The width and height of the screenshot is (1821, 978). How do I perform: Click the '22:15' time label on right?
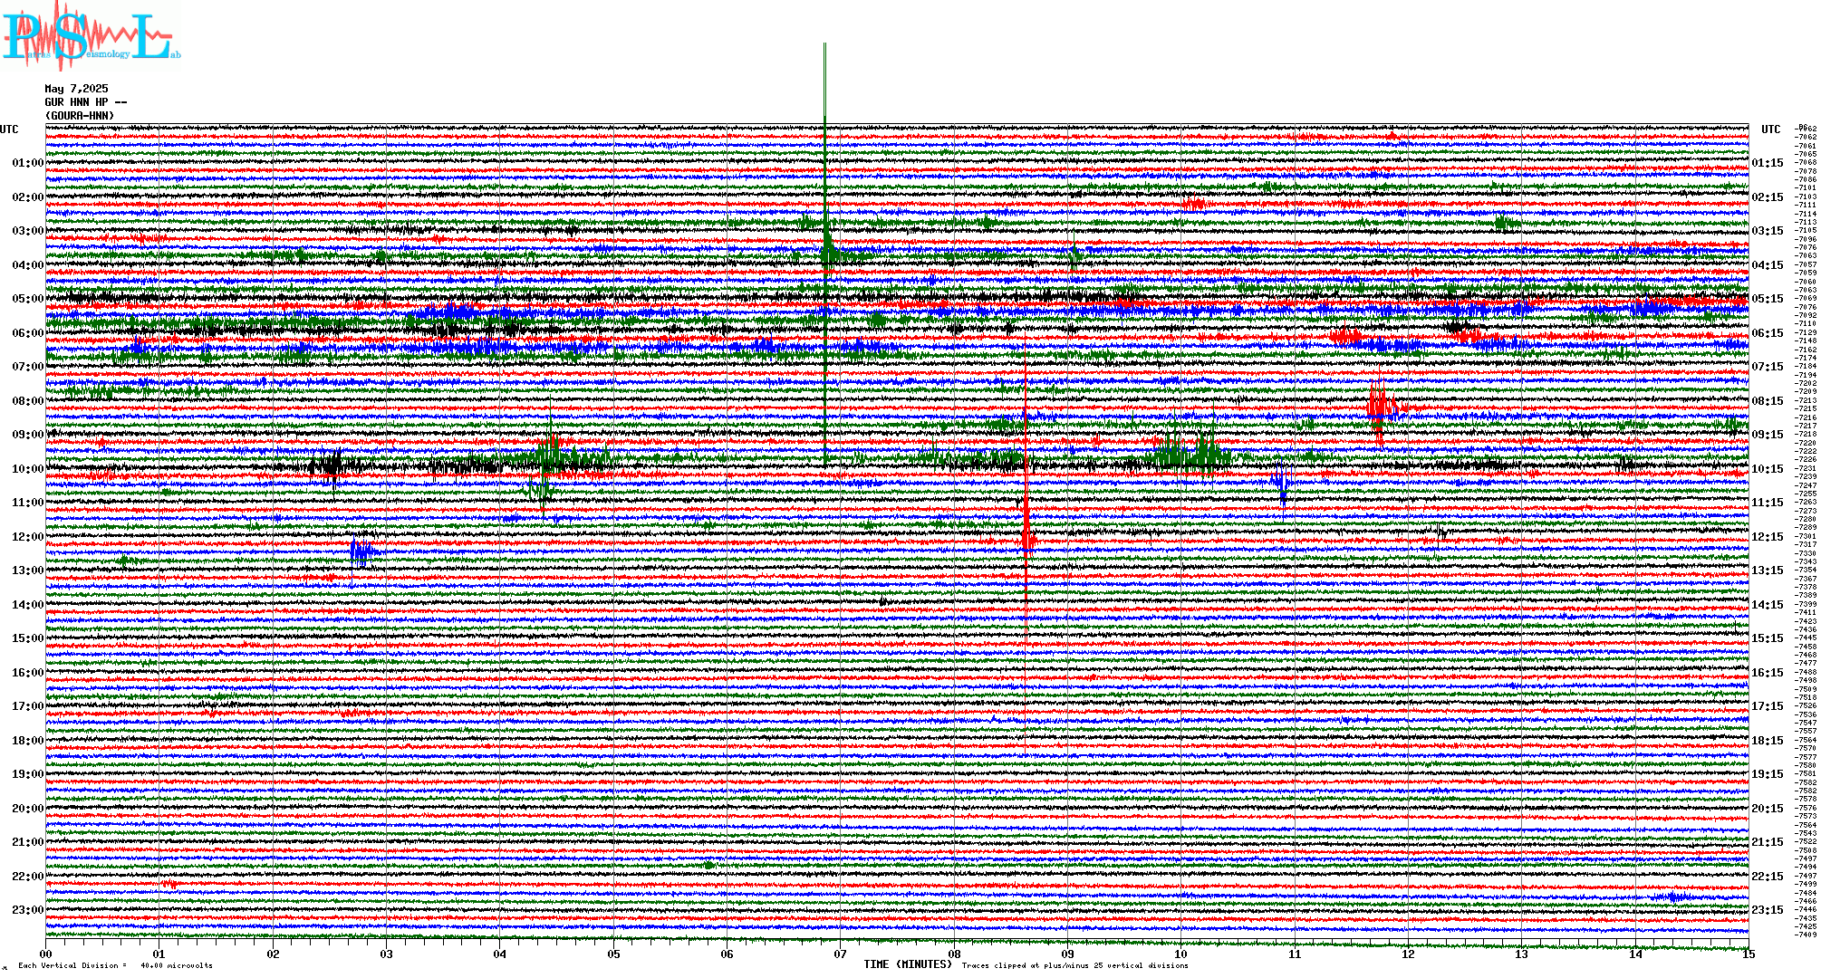[1768, 877]
